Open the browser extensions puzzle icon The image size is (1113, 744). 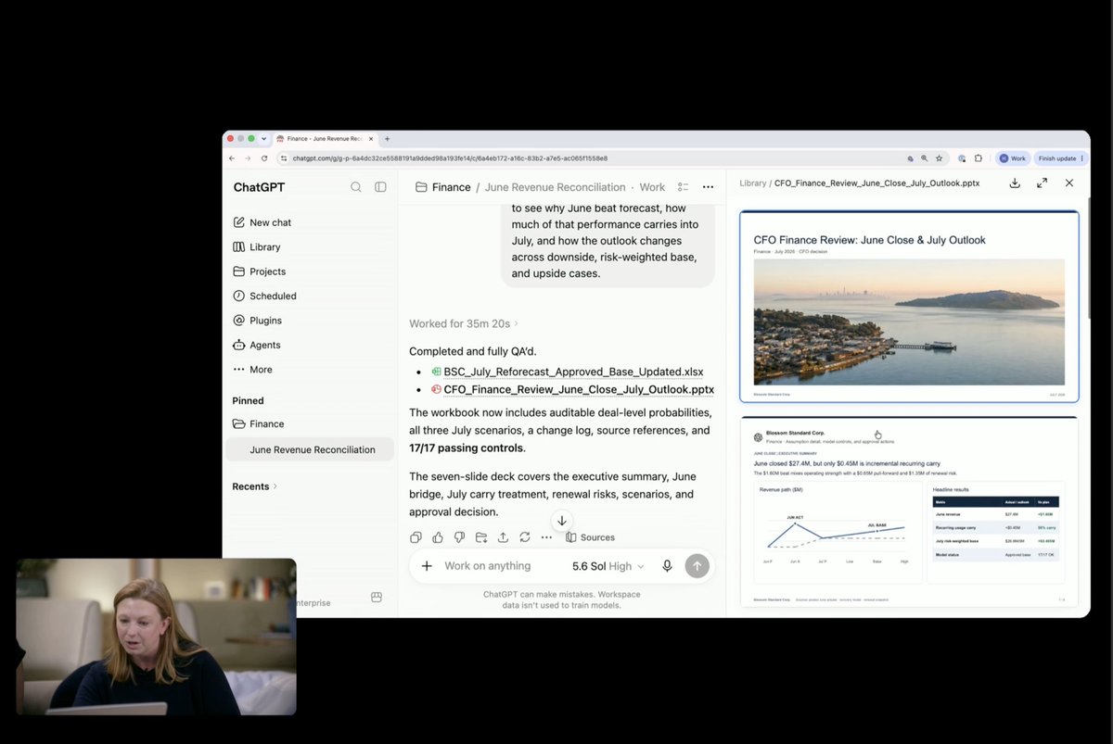tap(978, 158)
